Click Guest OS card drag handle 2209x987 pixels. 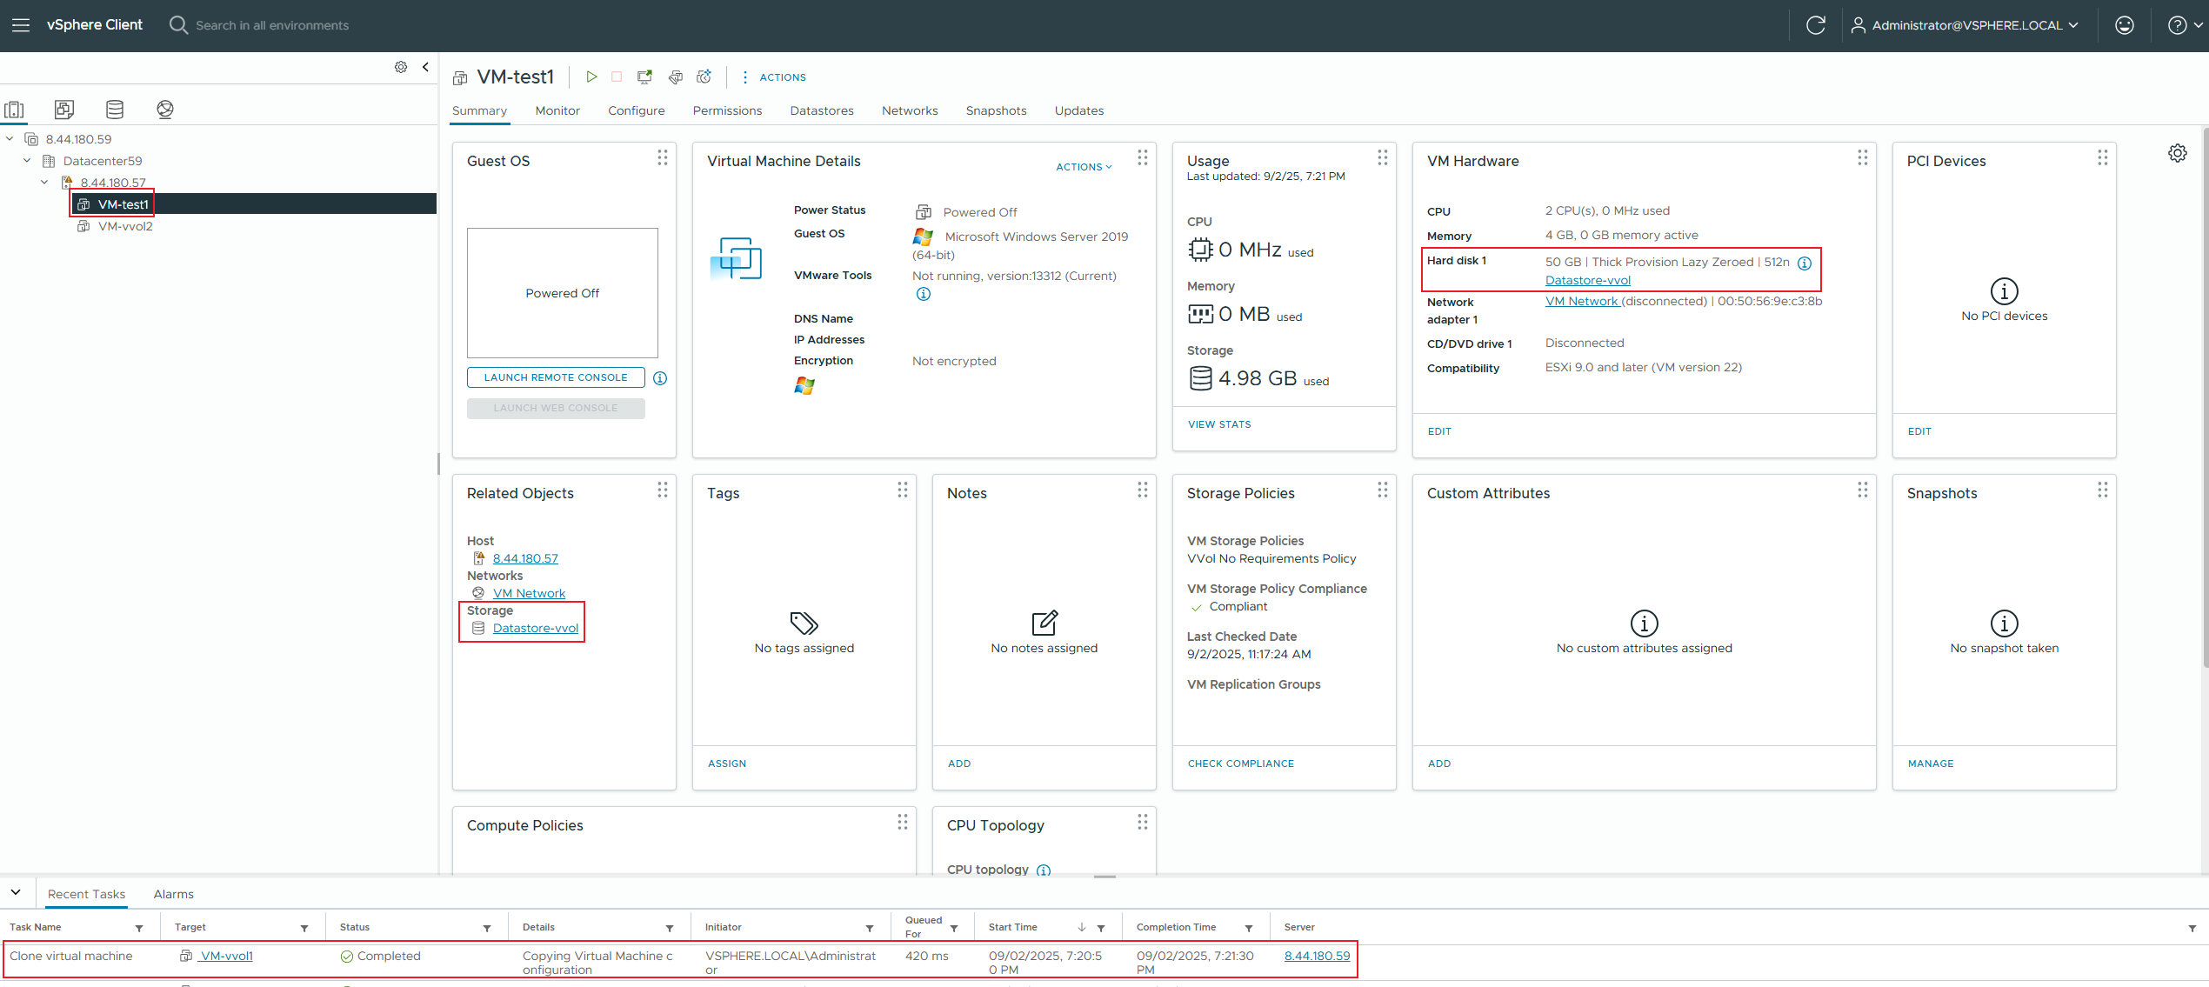[x=663, y=157]
